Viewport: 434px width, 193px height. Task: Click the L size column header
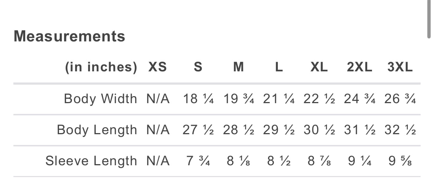click(x=279, y=67)
